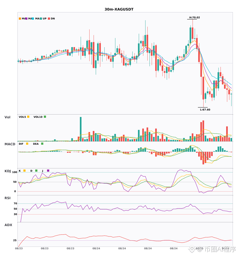Image resolution: width=238 pixels, height=256 pixels.
Task: Select the yellow VOL5 swatch
Action: pos(28,117)
